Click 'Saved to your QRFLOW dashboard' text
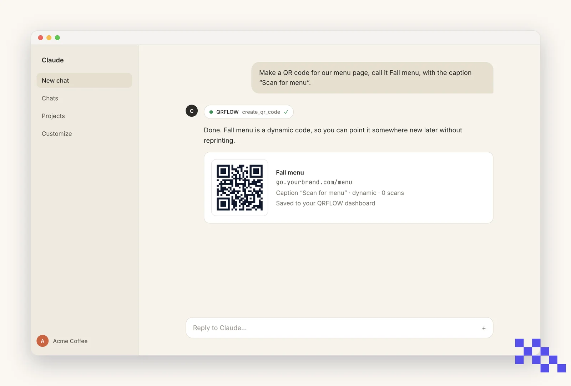571x386 pixels. 325,203
